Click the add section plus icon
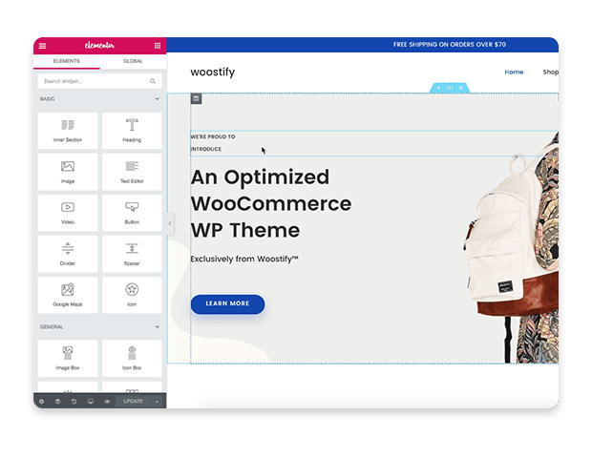The image size is (592, 458). tap(438, 88)
